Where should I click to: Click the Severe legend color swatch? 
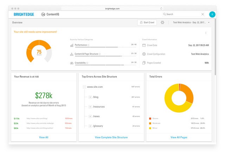(150, 119)
